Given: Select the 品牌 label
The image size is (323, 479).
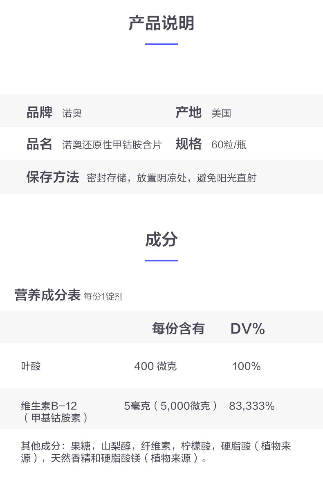Looking at the screenshot, I should (40, 112).
